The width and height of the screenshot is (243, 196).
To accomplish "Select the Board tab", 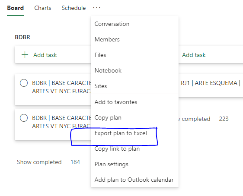I will coord(15,8).
